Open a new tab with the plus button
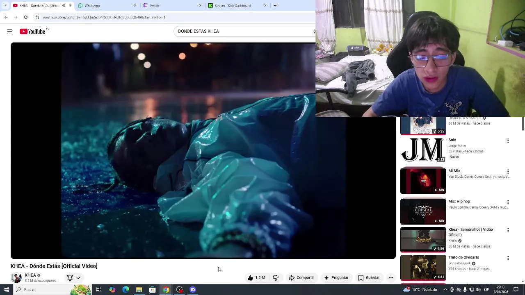 coord(275,6)
